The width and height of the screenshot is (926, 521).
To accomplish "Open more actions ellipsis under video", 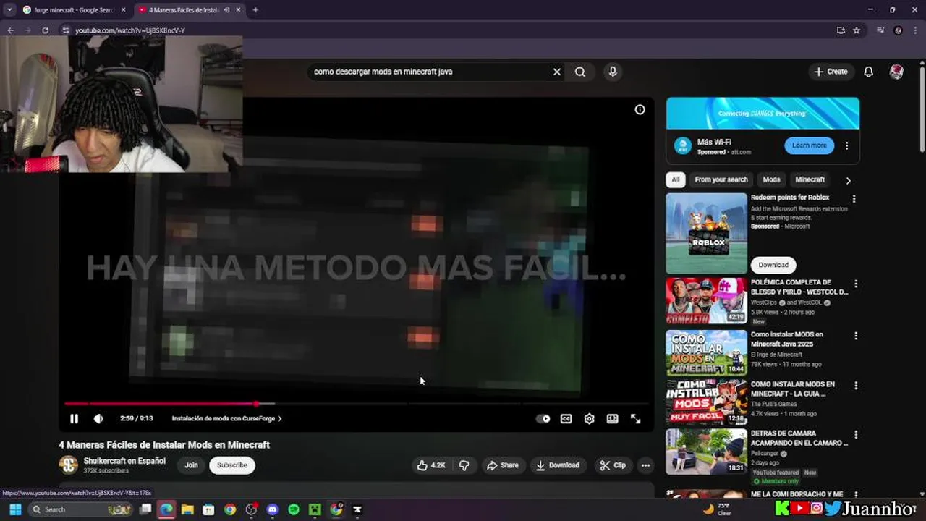I will (645, 465).
